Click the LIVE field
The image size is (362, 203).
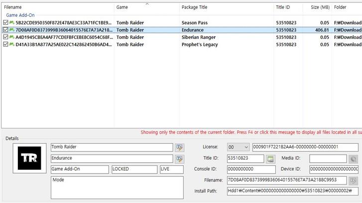pos(171,169)
